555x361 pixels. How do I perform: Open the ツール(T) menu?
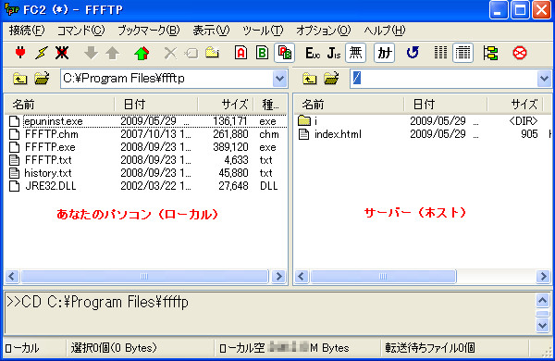coord(263,31)
